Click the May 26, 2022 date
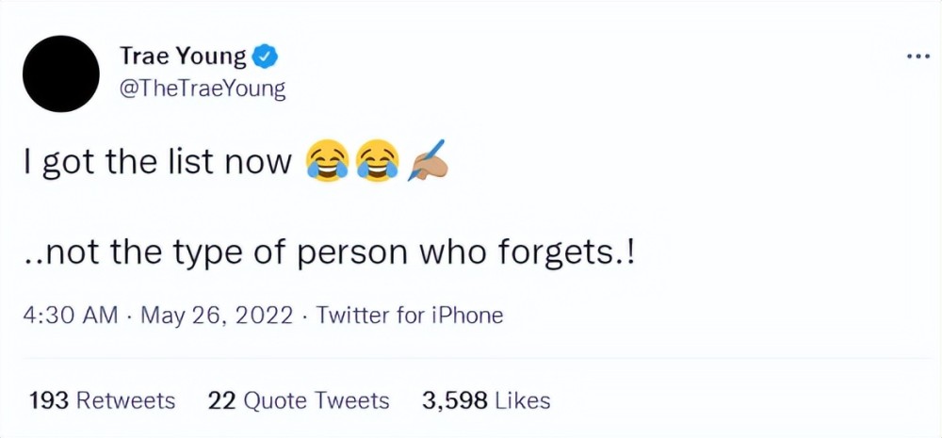Viewport: 942px width, 438px height. click(217, 315)
